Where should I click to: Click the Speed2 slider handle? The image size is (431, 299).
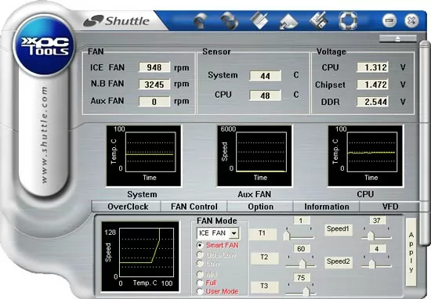click(372, 264)
